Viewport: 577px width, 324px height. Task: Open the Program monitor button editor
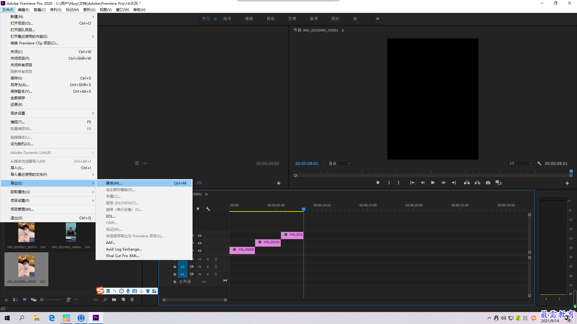tap(567, 183)
